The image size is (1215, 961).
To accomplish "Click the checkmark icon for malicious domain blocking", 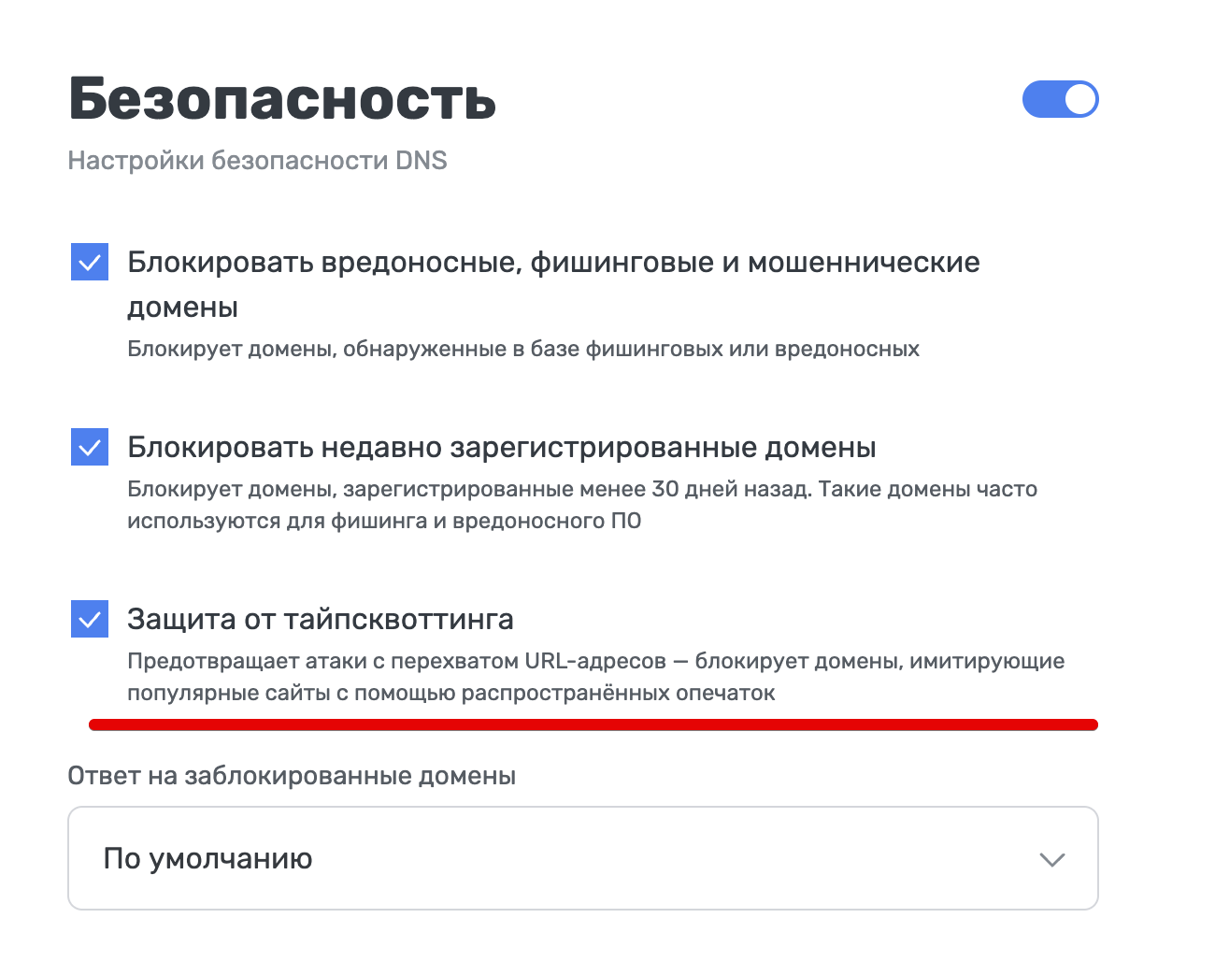I will pos(90,263).
